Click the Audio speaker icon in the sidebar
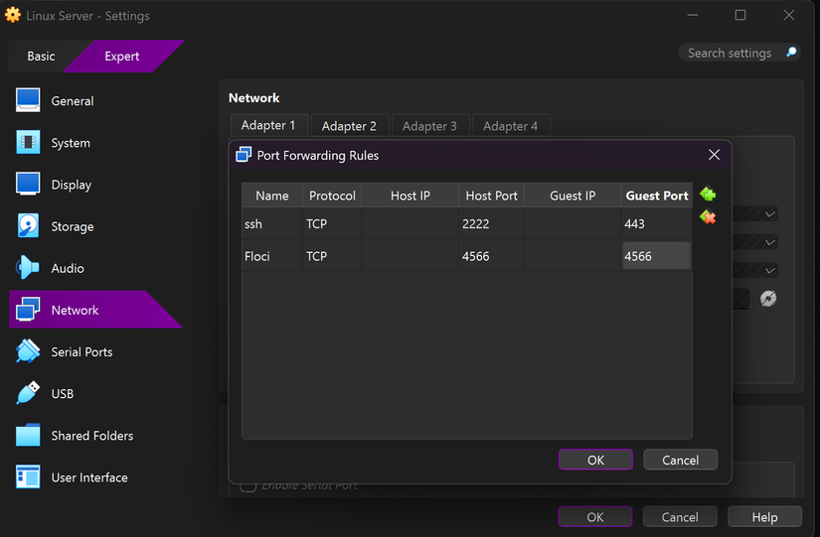 pos(28,267)
